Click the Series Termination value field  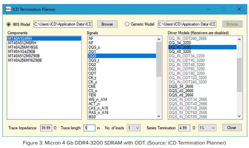tap(184, 128)
